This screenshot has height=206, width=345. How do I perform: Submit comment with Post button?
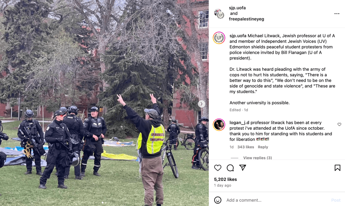coord(336,200)
